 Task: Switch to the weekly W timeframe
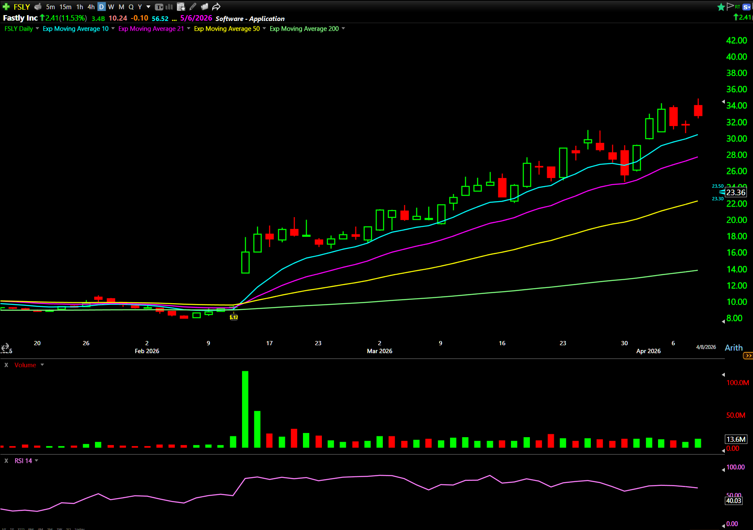(111, 7)
